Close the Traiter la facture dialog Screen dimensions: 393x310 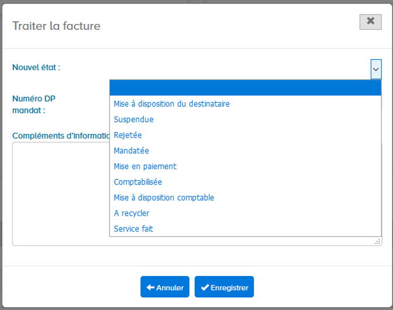[x=370, y=22]
